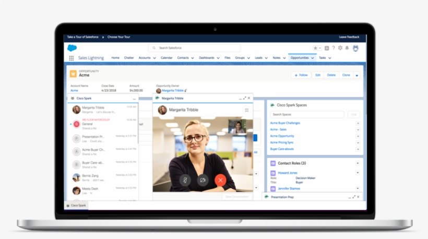Open the notifications bell icon
Screen dimensions: 428x239
click(347, 48)
